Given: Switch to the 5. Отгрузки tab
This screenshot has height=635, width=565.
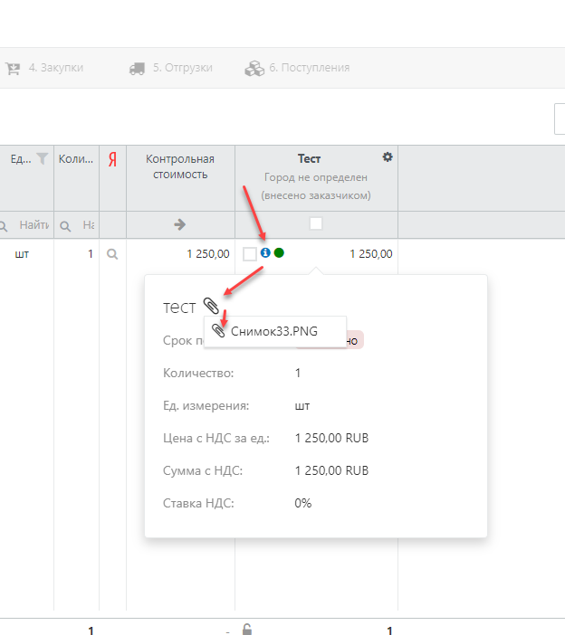Looking at the screenshot, I should [171, 68].
